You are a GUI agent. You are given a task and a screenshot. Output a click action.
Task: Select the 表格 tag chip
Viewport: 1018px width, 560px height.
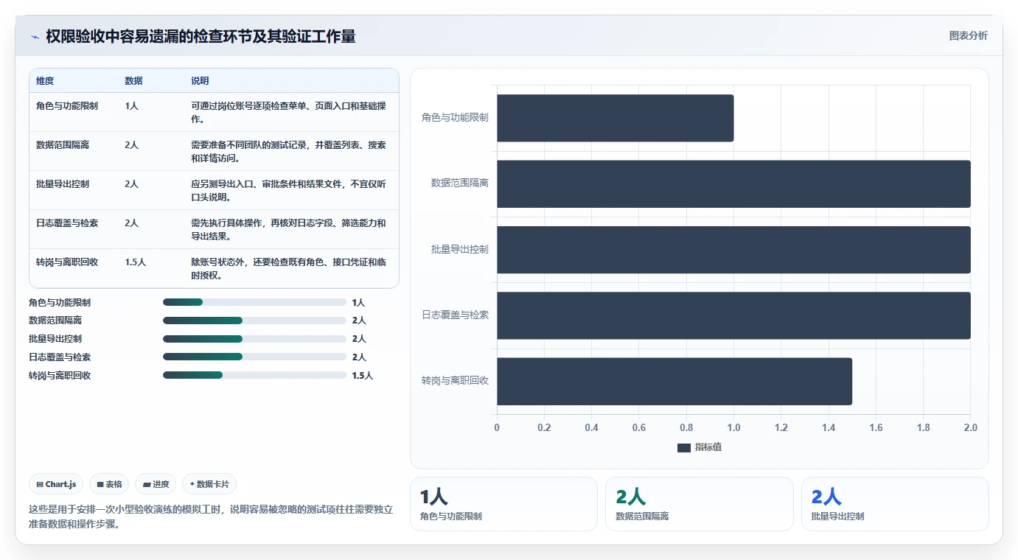109,484
